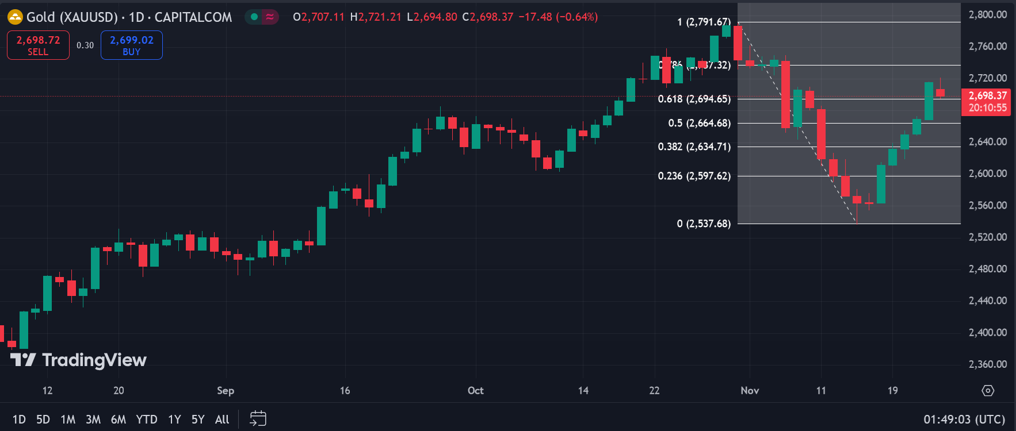
Task: Select the 3M range option
Action: (x=93, y=420)
